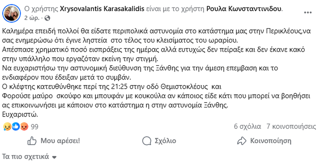The height and width of the screenshot is (163, 319).
Task: Open Ρούλα Κωνσταντινίδου profile link
Action: point(243,10)
